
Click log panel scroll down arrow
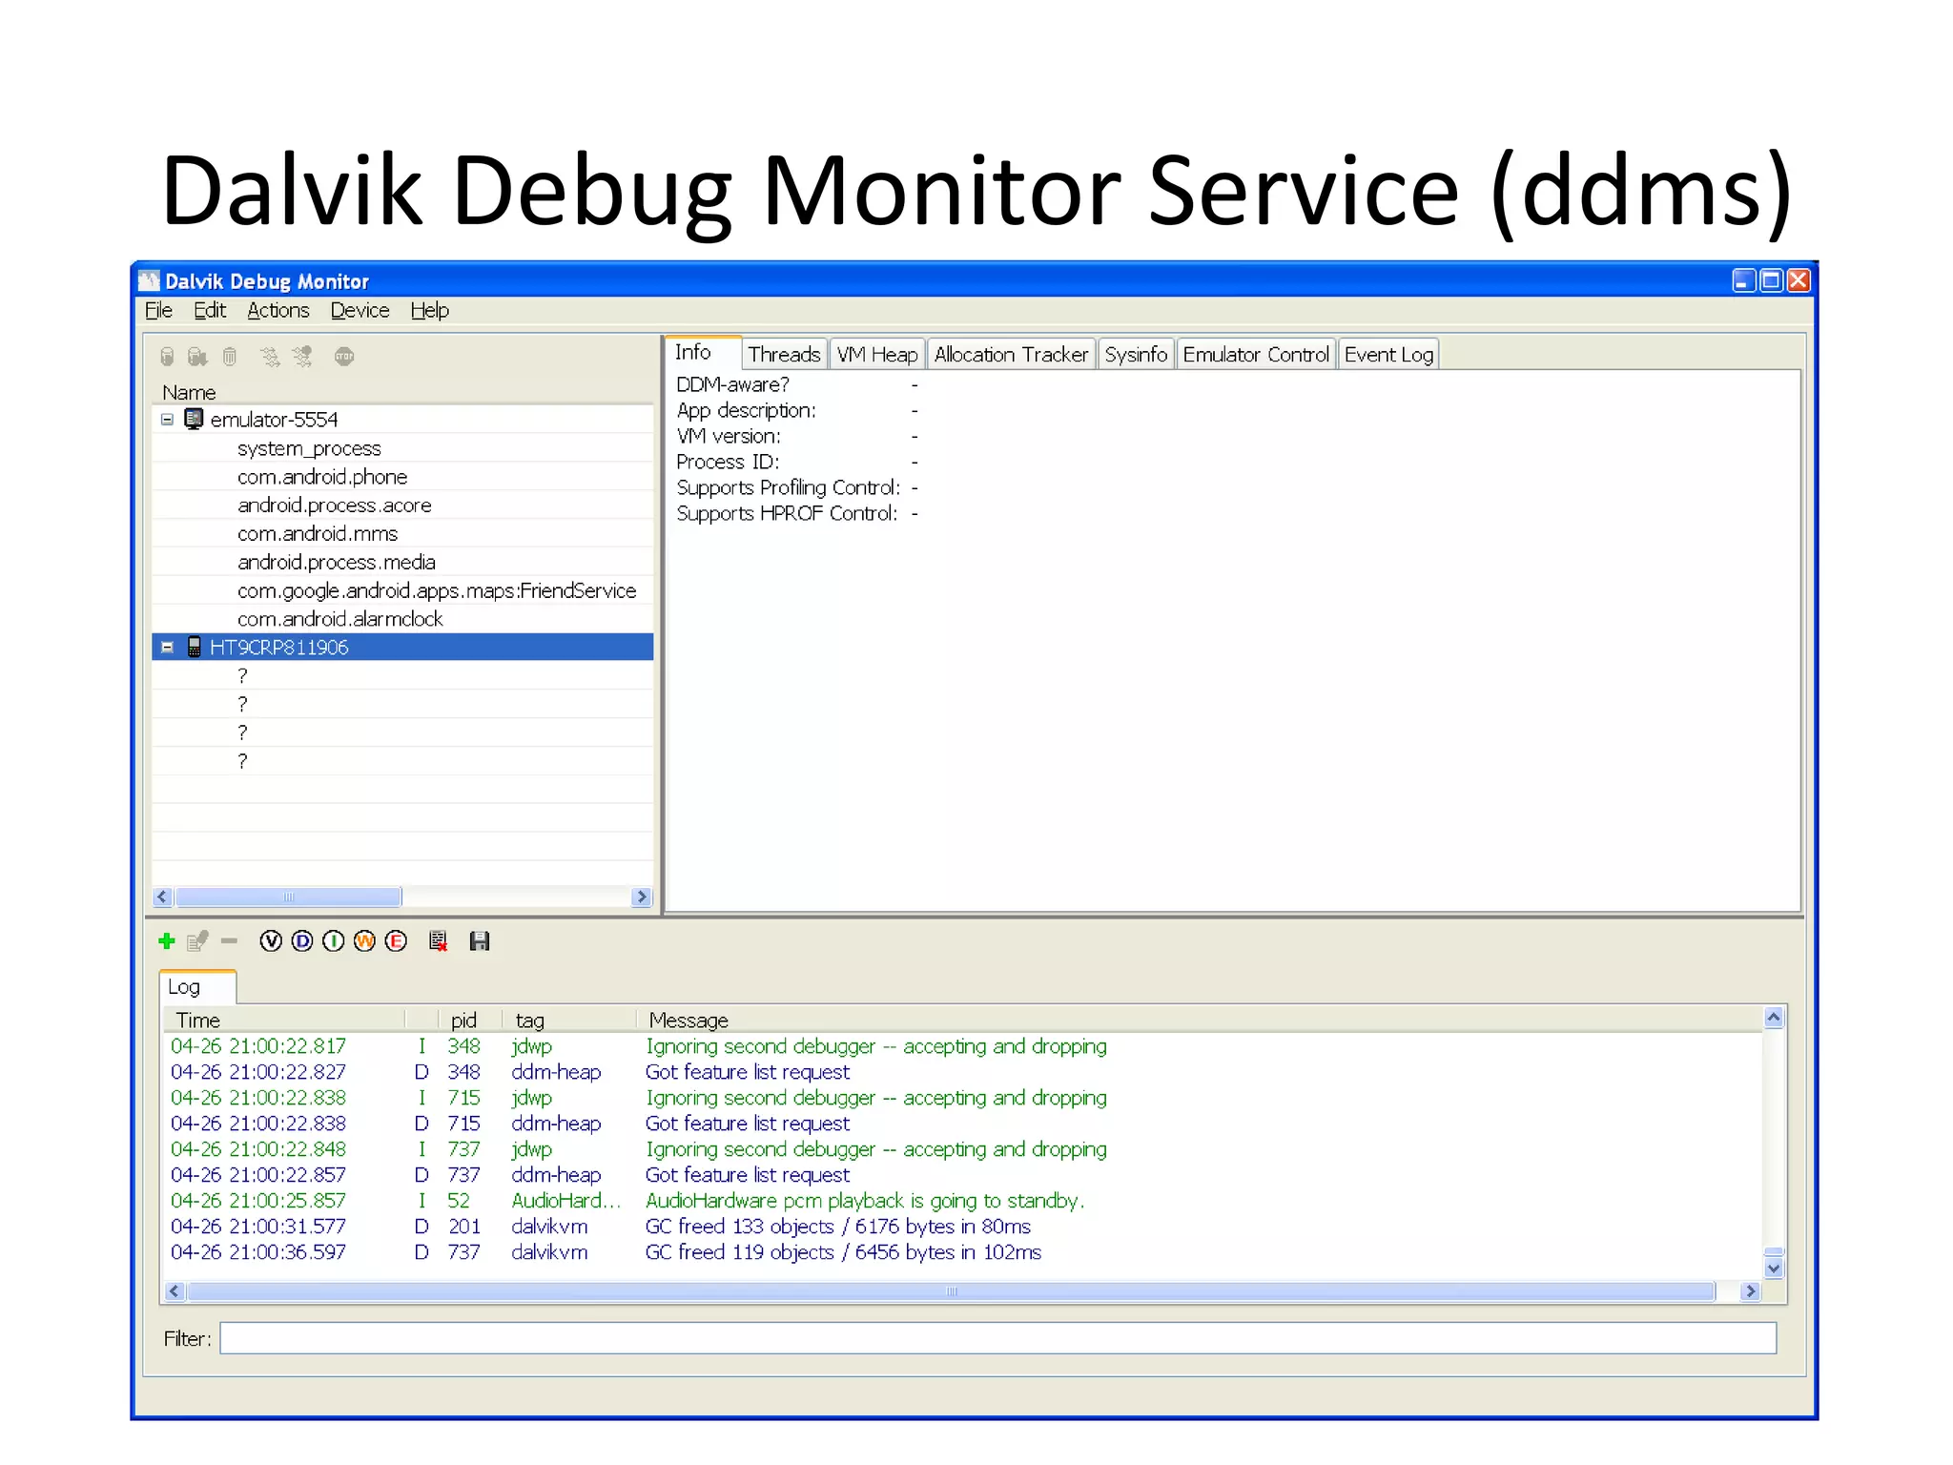click(x=1774, y=1269)
